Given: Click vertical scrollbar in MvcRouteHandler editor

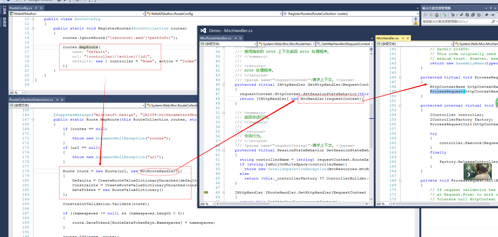Looking at the screenshot, I should coord(371,126).
